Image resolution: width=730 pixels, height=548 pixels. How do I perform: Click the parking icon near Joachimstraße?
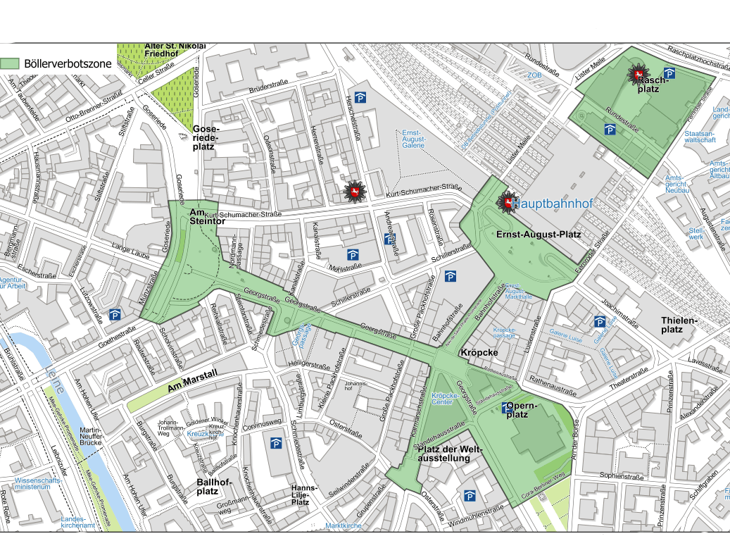600,322
